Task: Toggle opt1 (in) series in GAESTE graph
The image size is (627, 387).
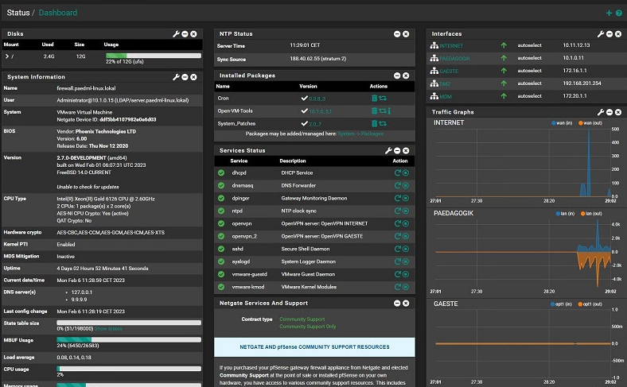Action: [x=562, y=304]
